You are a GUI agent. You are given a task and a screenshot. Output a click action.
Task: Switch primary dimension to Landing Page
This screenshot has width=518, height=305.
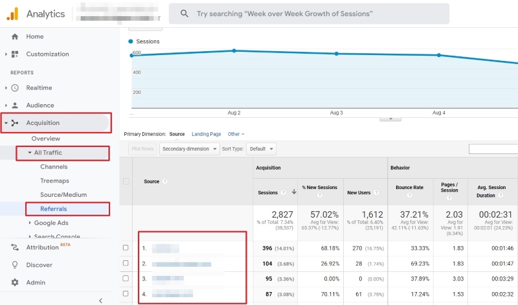(x=206, y=134)
